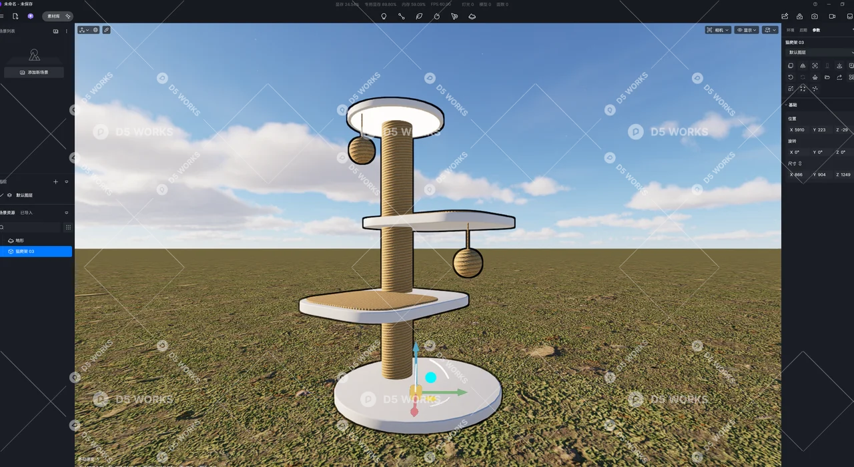Select the light bulb lighting tool
Viewport: 854px width, 467px height.
click(384, 16)
